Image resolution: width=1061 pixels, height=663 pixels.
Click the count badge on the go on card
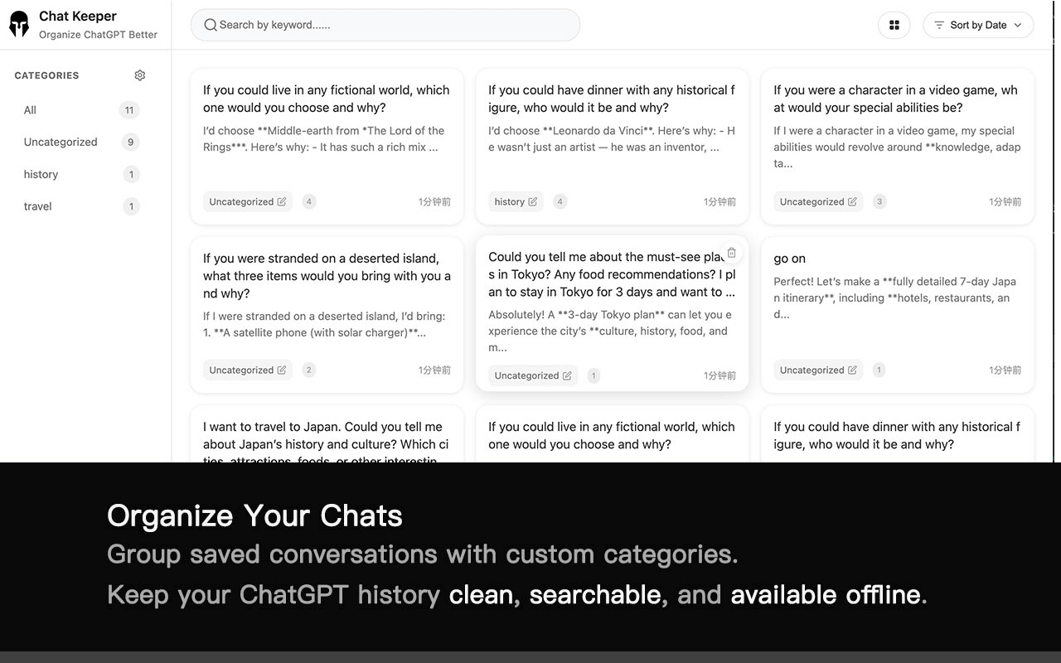pos(879,370)
